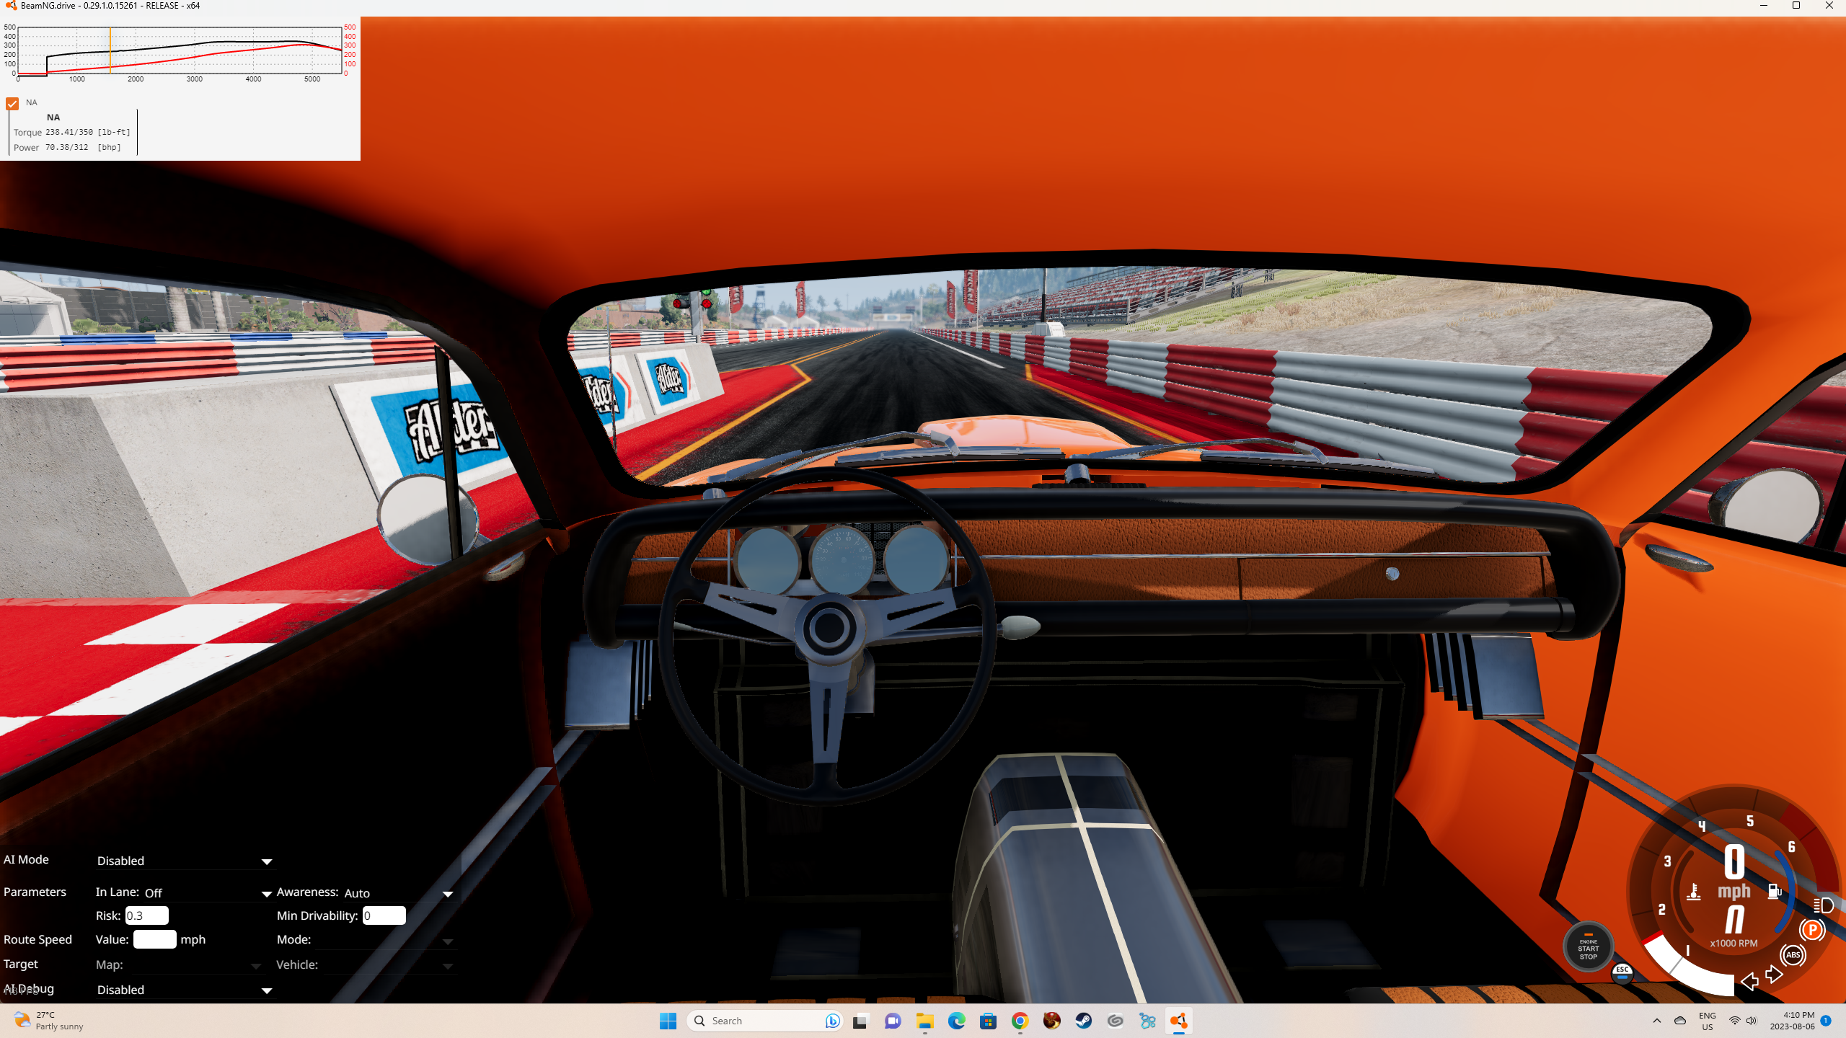The height and width of the screenshot is (1038, 1846).
Task: Uncheck the NA torque curve checkbox
Action: [12, 104]
